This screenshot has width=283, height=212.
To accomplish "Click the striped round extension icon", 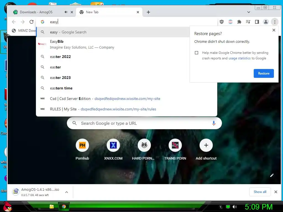I will (230, 22).
